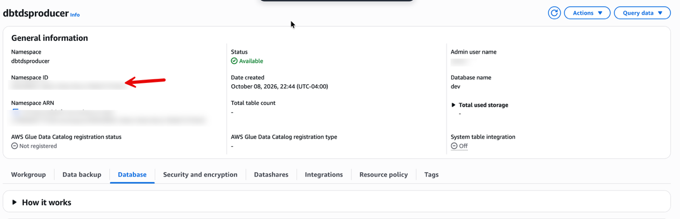Click AWS Glue Data Catalog registration type label

click(284, 137)
